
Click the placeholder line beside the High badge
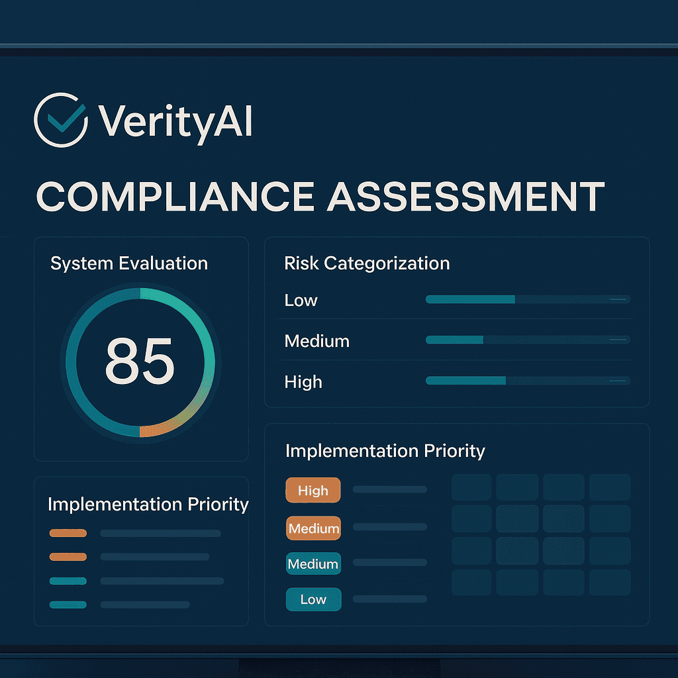389,489
